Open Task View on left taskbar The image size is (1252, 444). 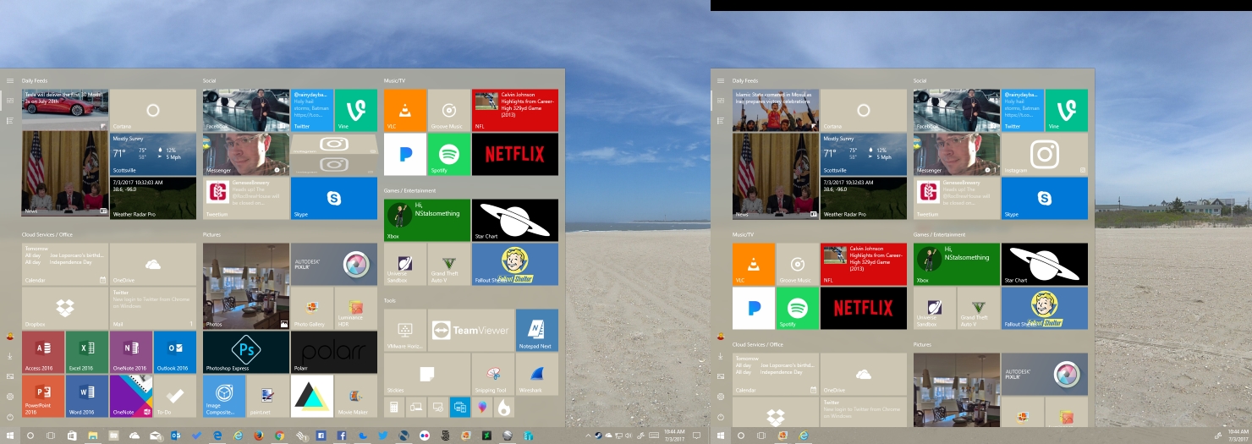[51, 436]
